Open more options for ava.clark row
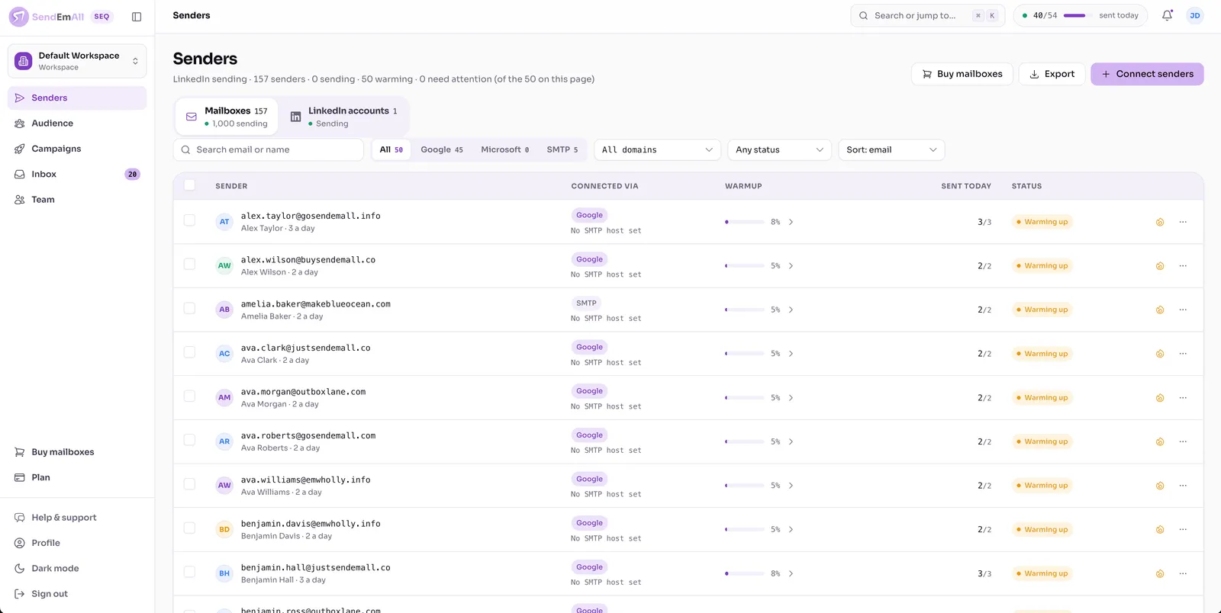 click(1183, 354)
